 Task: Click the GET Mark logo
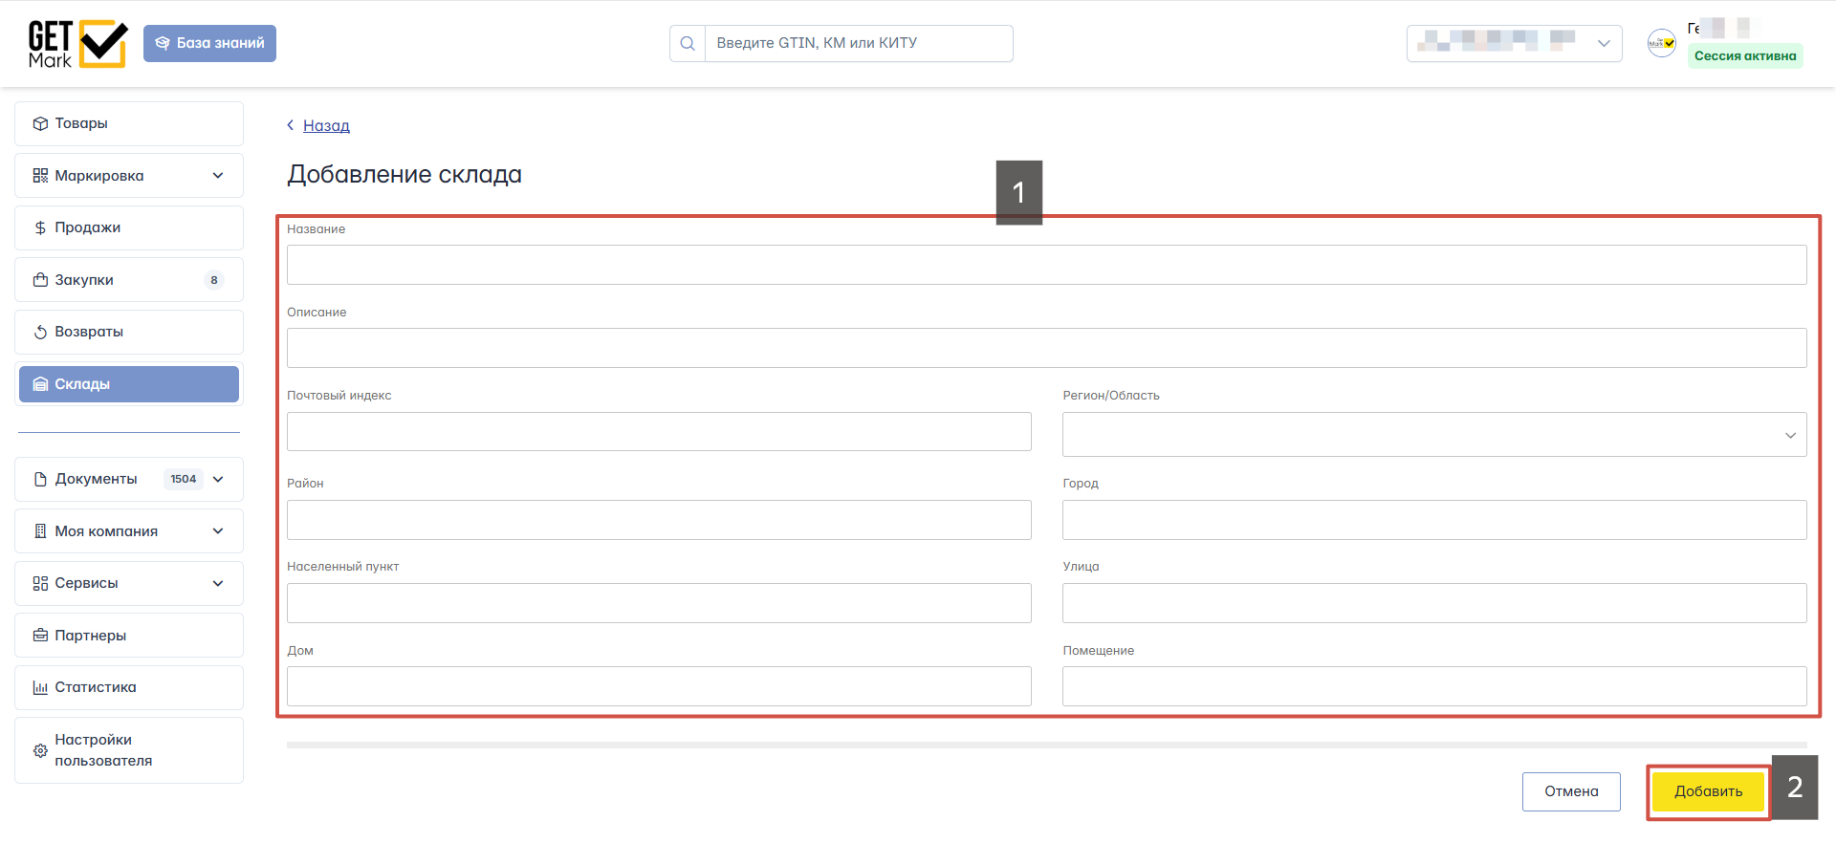pyautogui.click(x=77, y=44)
